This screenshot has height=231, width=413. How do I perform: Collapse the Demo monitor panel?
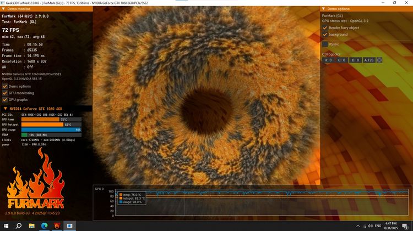[4, 9]
